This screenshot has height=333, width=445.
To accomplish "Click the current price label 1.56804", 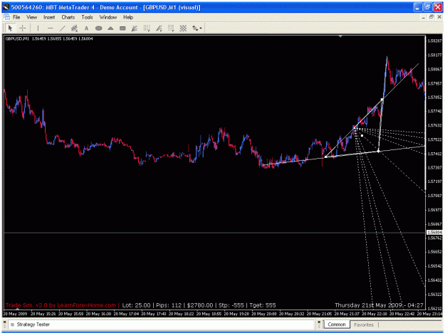I will point(434,232).
